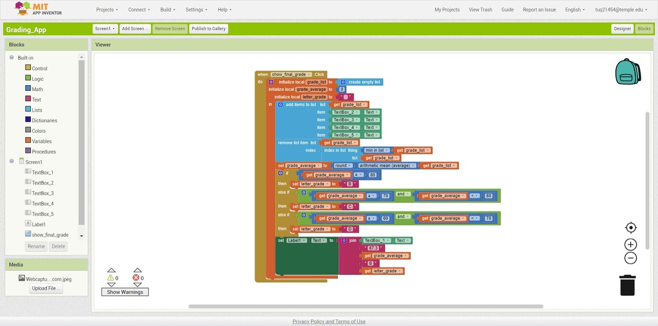Viewport: 658px width, 326px height.
Task: Click the center workspace target icon
Action: pyautogui.click(x=630, y=228)
